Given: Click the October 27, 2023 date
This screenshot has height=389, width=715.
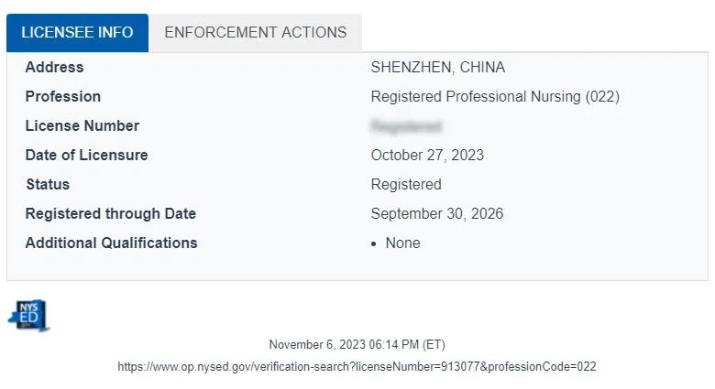Looking at the screenshot, I should coord(427,155).
